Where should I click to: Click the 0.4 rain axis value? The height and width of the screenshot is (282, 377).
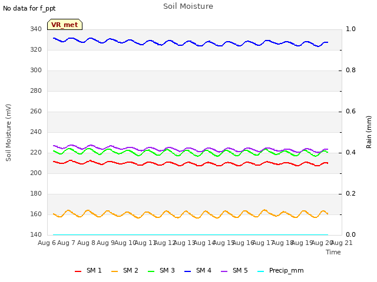click(x=350, y=153)
